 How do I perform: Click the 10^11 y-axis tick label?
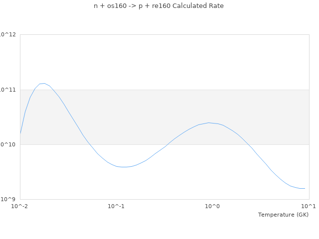point(8,90)
